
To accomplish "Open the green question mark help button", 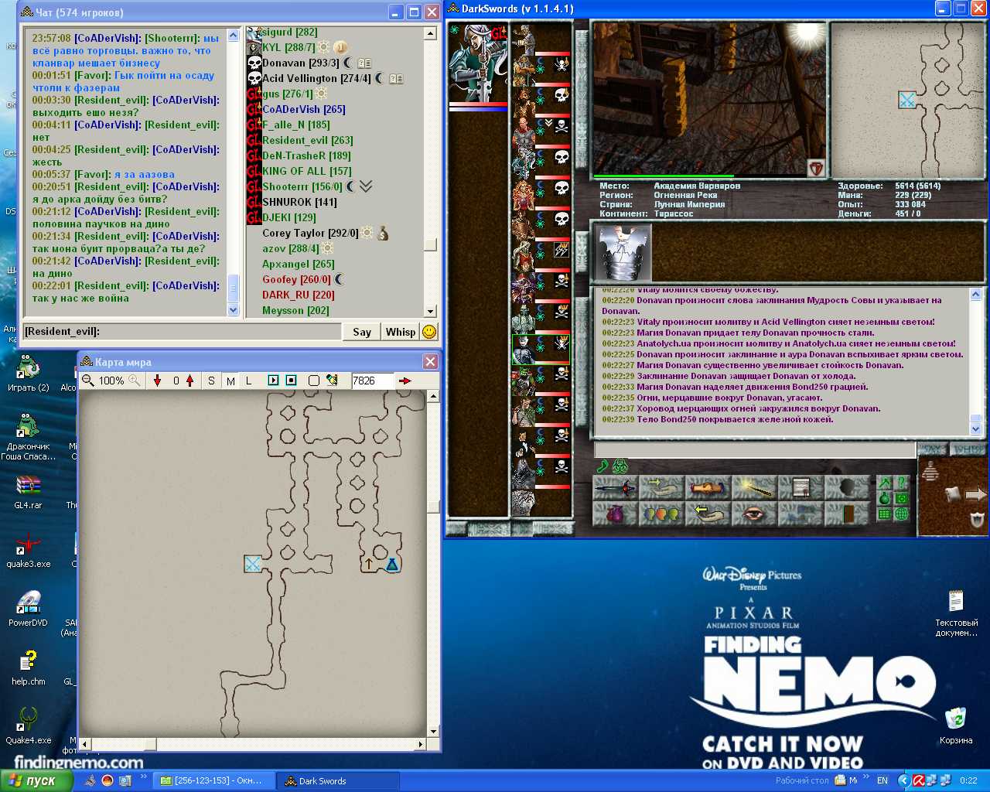I will 901,482.
